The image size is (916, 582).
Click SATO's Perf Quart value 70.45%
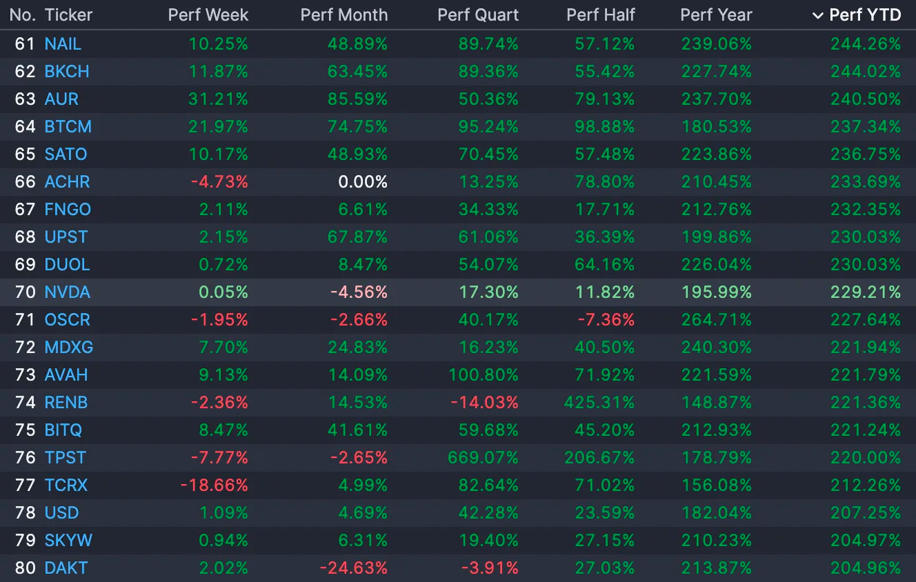coord(488,154)
